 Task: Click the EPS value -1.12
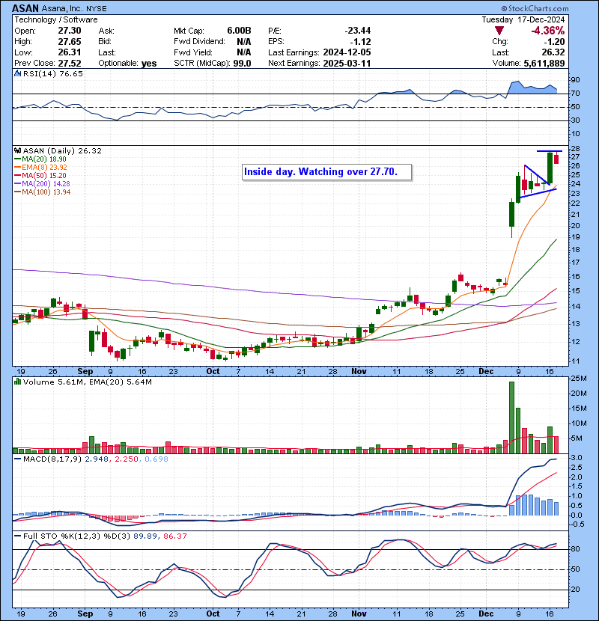[x=361, y=42]
